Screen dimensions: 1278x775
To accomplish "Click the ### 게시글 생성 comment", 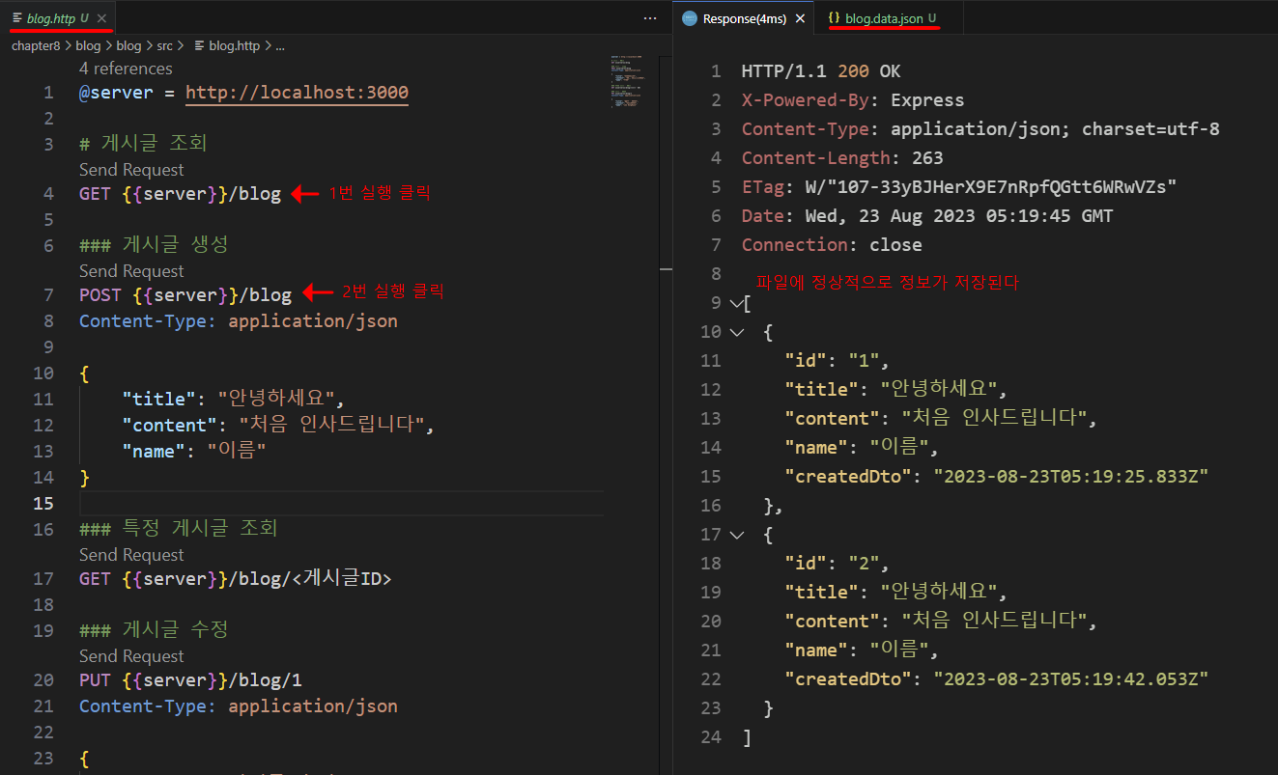I will [x=154, y=244].
